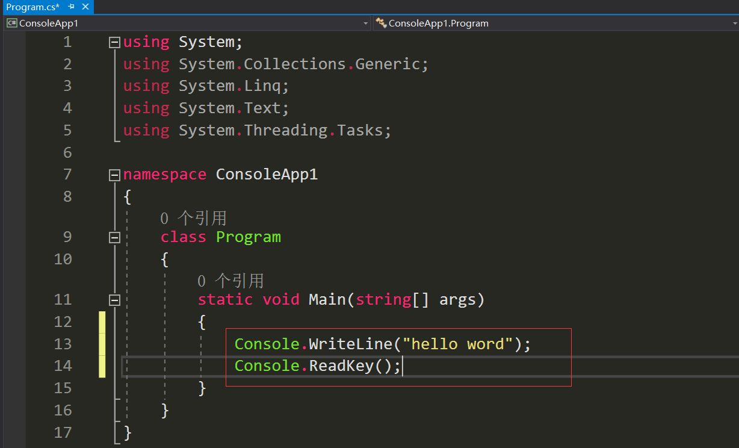Open references link above static void Main
The width and height of the screenshot is (739, 448).
[230, 281]
